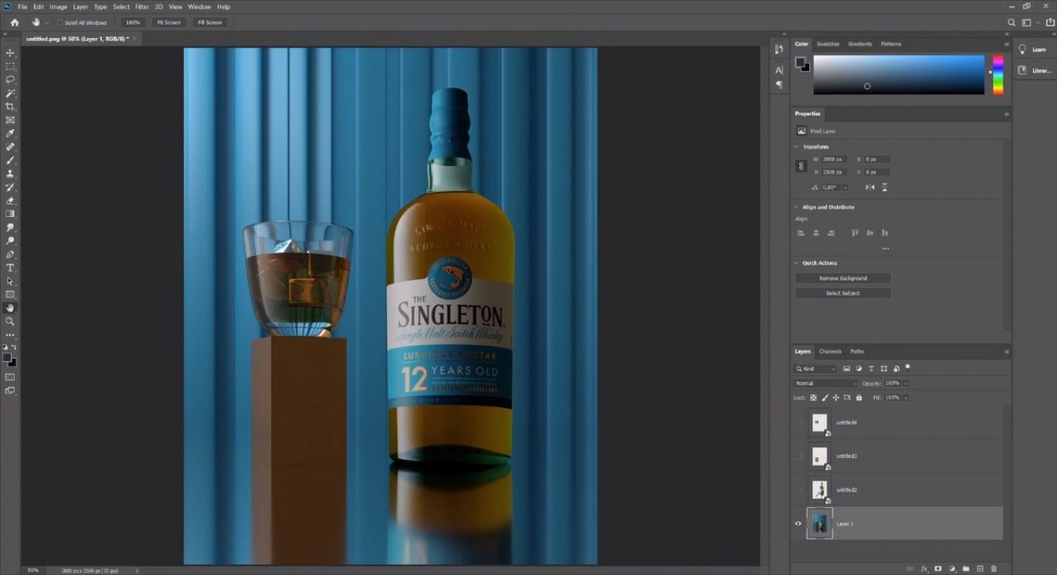Open the Paragraph panel icon
The image size is (1057, 575).
click(779, 84)
